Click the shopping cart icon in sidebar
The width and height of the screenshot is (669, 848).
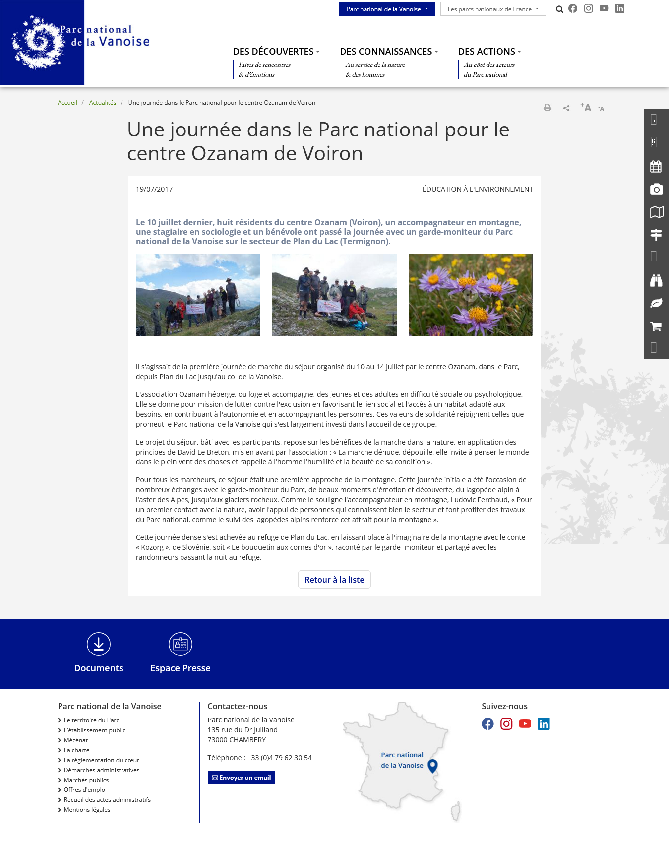[x=656, y=326]
